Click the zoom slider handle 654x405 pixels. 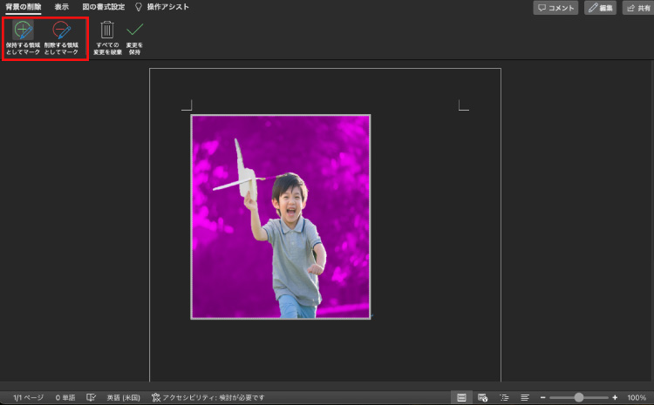(579, 397)
